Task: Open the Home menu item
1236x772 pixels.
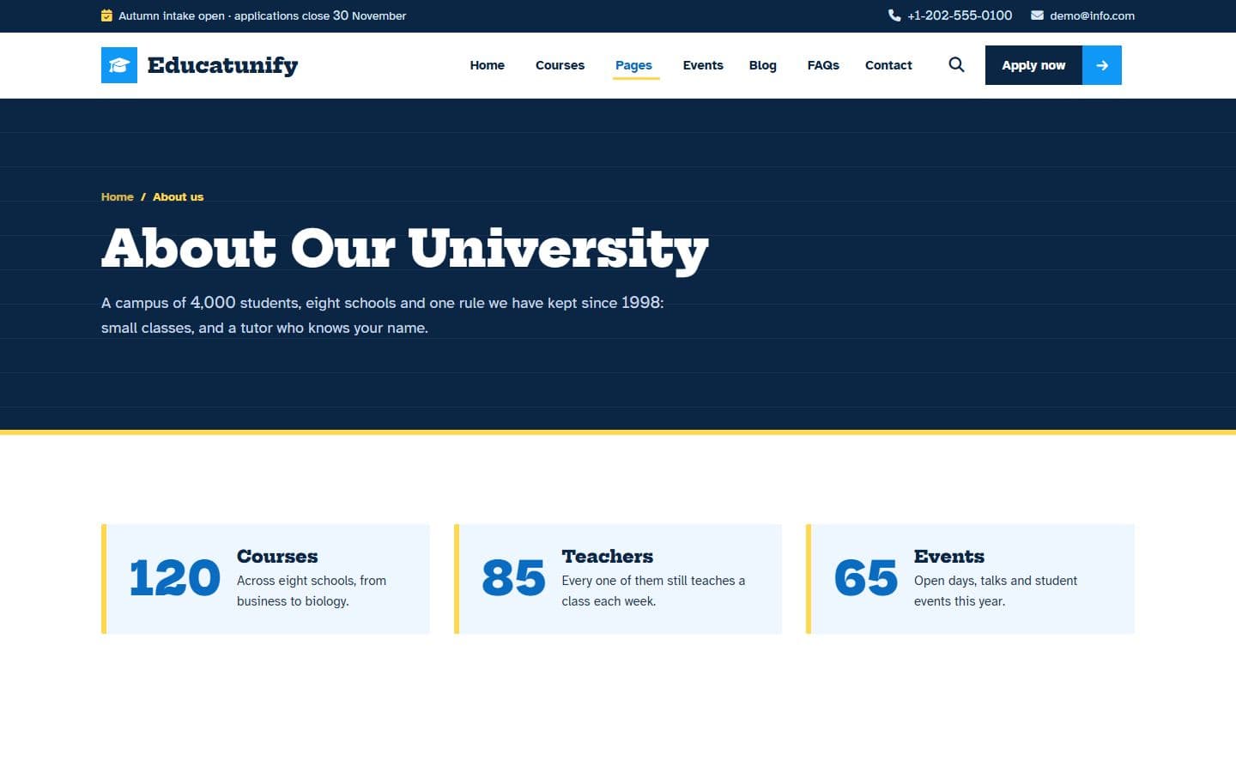Action: point(488,65)
